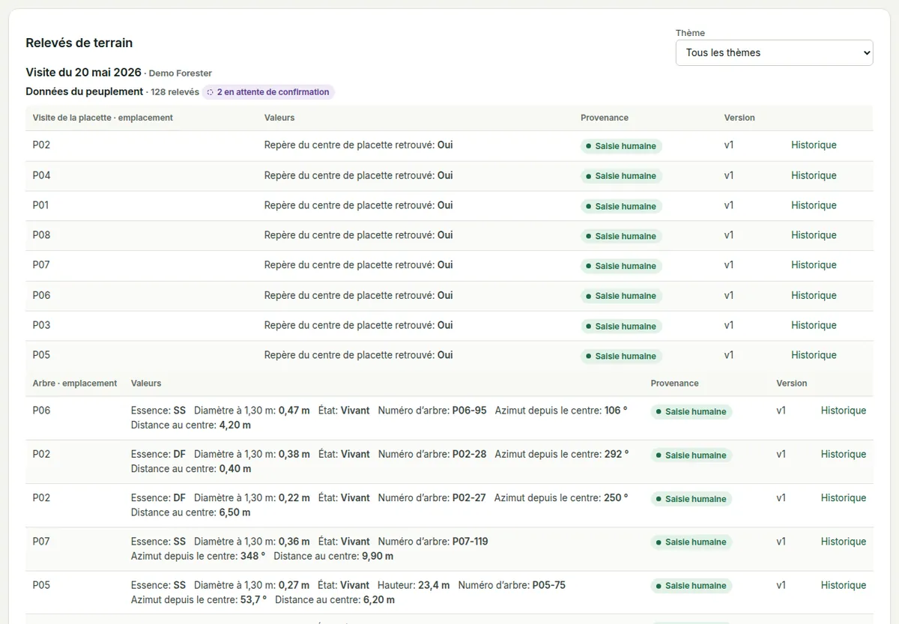Screen dimensions: 899x624
Task: Show Historique for tree P06-95
Action: click(844, 411)
